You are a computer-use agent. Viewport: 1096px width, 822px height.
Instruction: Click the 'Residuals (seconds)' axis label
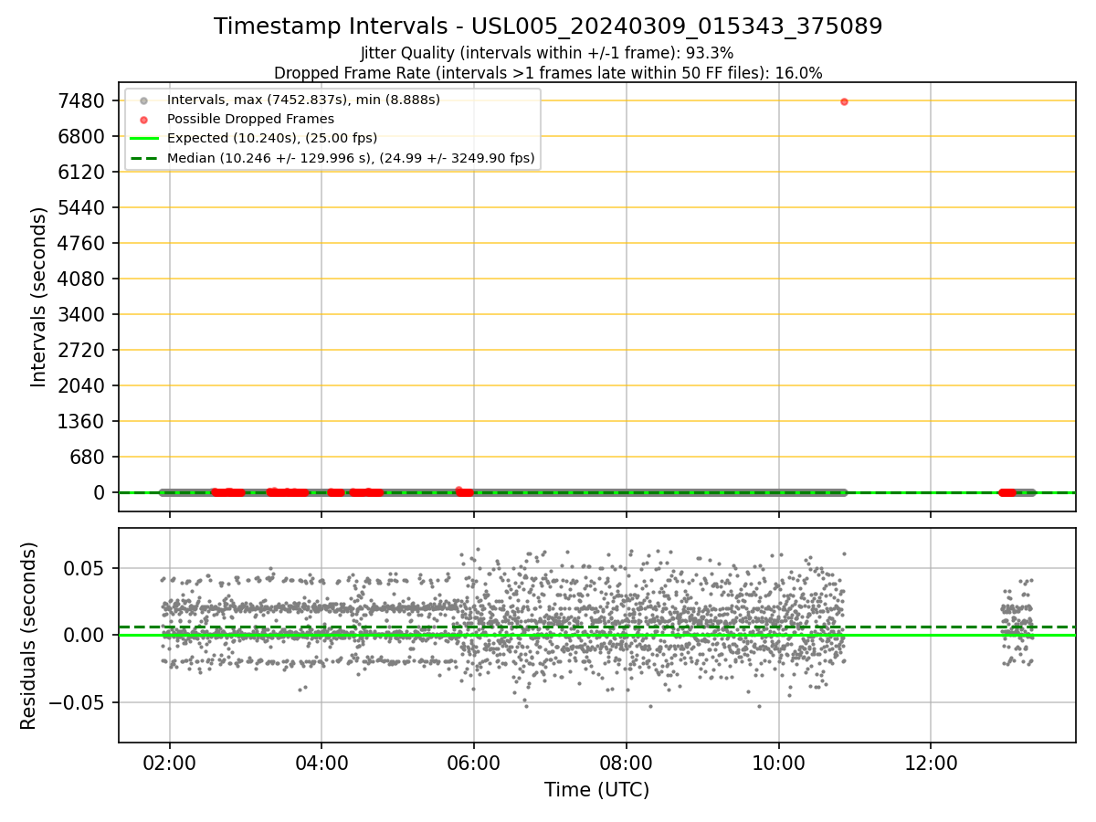click(28, 636)
